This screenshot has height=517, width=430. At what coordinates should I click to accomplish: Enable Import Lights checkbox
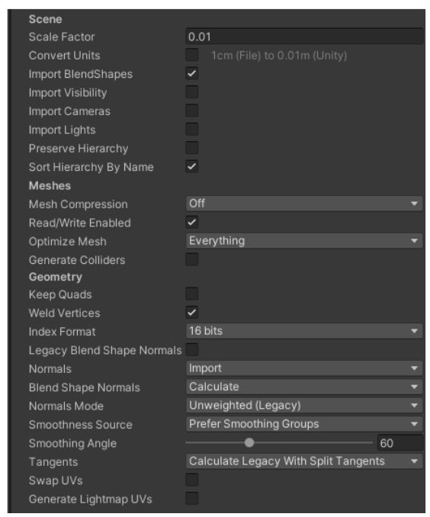click(192, 130)
